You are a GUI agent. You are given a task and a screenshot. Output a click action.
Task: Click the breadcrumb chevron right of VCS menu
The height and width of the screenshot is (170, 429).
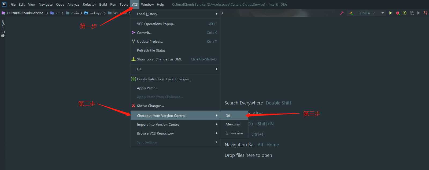pos(222,13)
